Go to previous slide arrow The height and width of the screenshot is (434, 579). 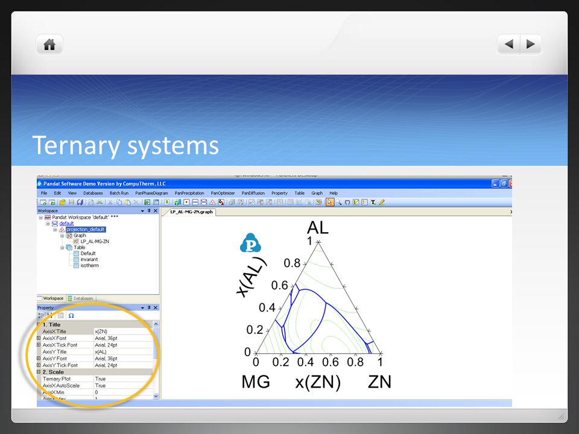point(509,44)
